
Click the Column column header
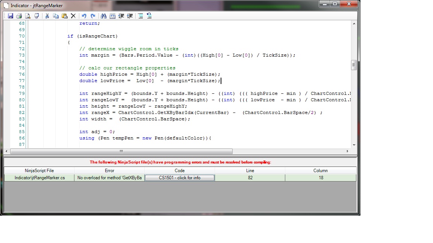320,171
